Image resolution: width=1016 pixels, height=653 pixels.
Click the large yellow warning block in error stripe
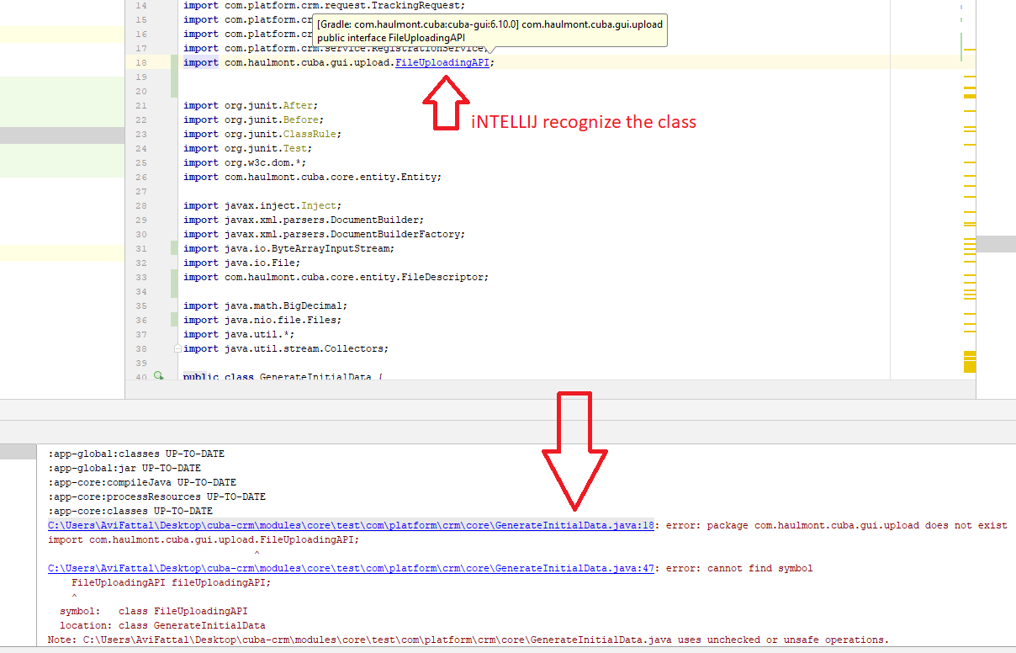tap(969, 366)
